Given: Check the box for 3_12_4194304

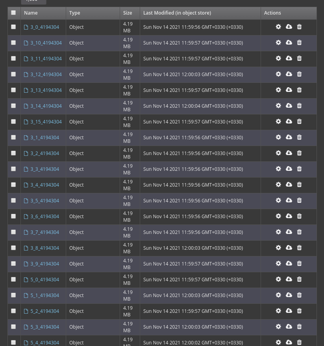Looking at the screenshot, I should click(13, 74).
